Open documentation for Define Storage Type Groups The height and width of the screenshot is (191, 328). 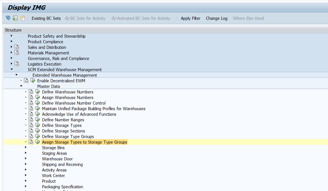(x=31, y=136)
